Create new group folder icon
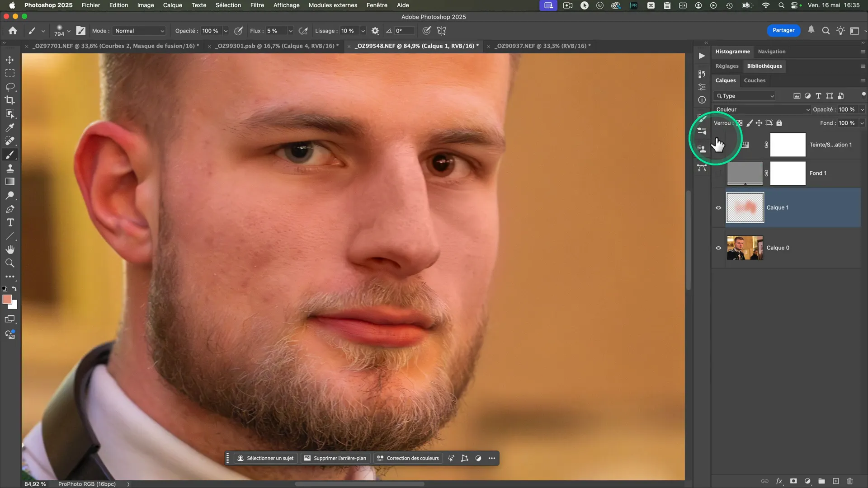The width and height of the screenshot is (868, 488). pos(821,481)
